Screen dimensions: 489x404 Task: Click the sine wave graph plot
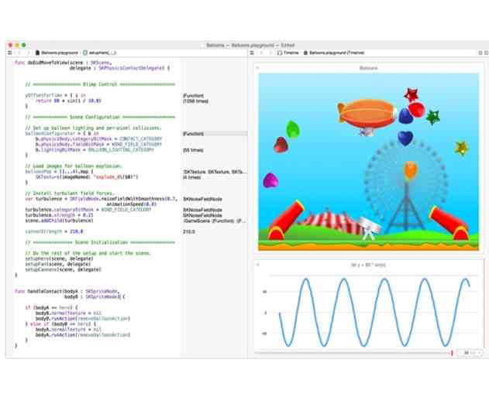click(x=374, y=312)
